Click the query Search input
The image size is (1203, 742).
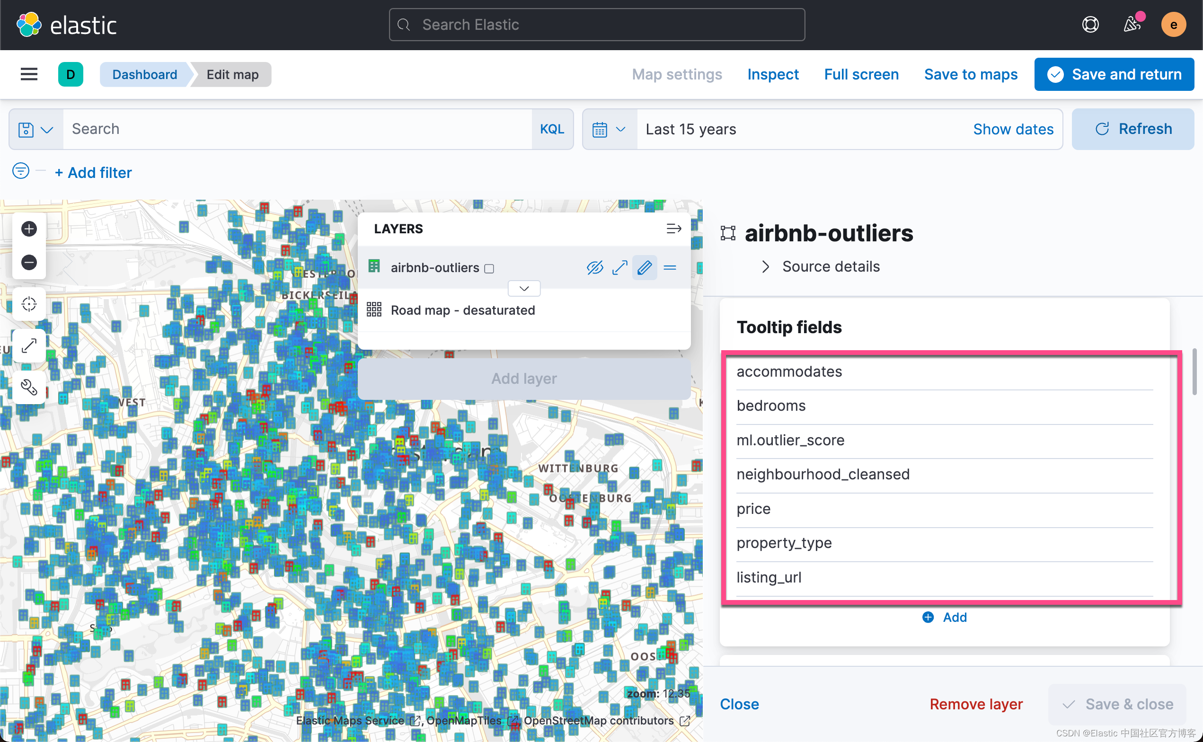pos(297,129)
